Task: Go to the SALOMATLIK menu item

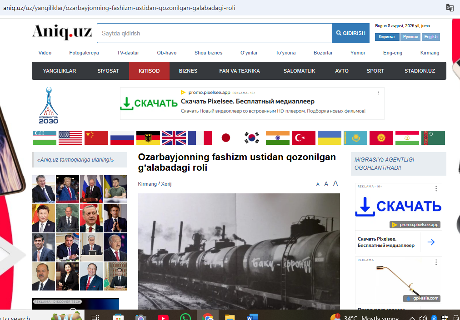Action: click(x=299, y=71)
